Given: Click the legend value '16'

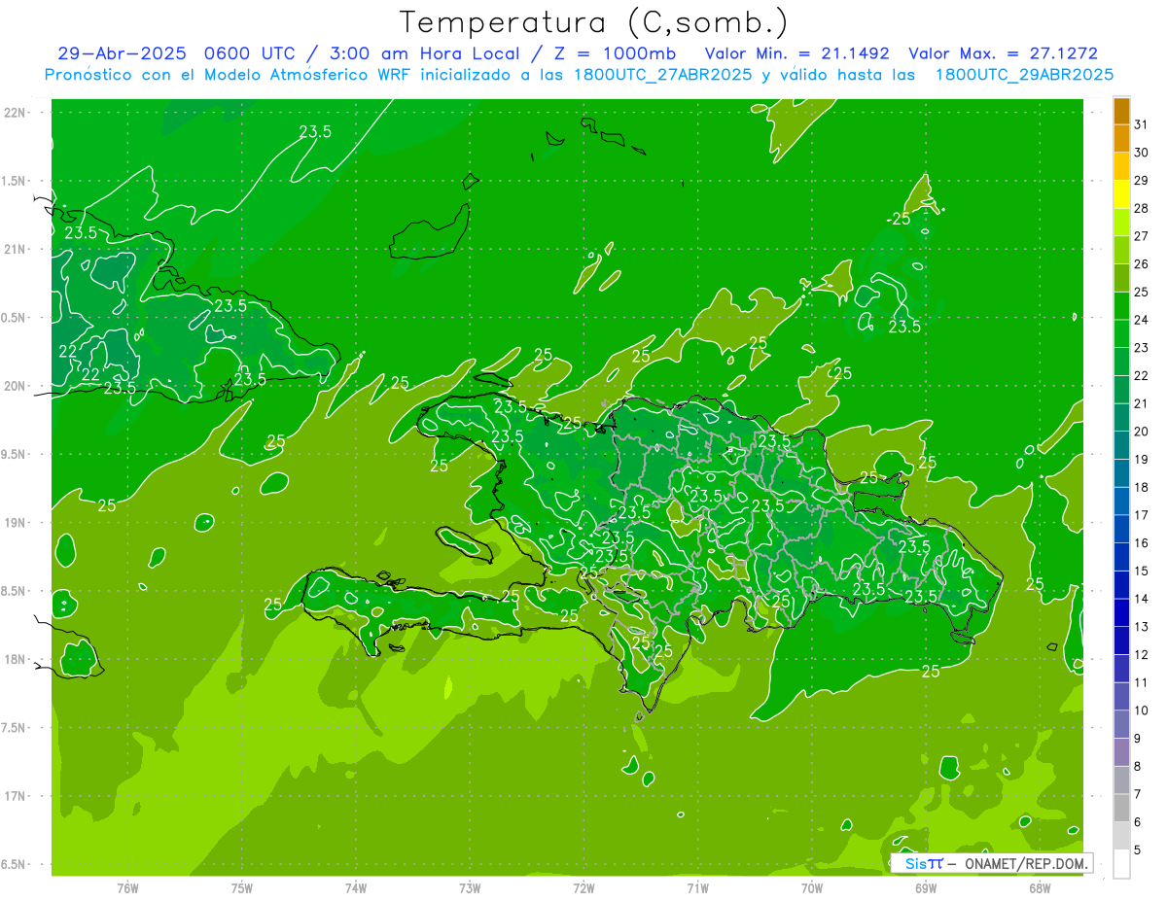Looking at the screenshot, I should [x=1141, y=542].
